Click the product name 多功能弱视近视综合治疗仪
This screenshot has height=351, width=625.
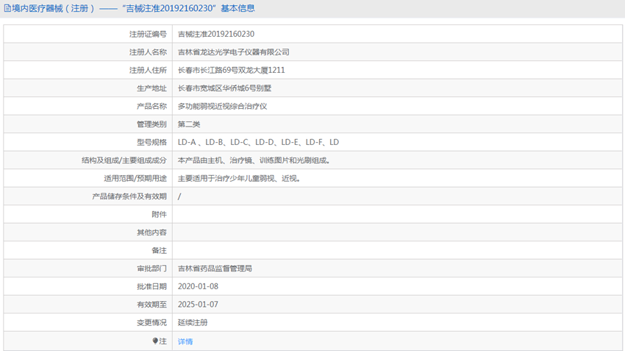click(222, 106)
